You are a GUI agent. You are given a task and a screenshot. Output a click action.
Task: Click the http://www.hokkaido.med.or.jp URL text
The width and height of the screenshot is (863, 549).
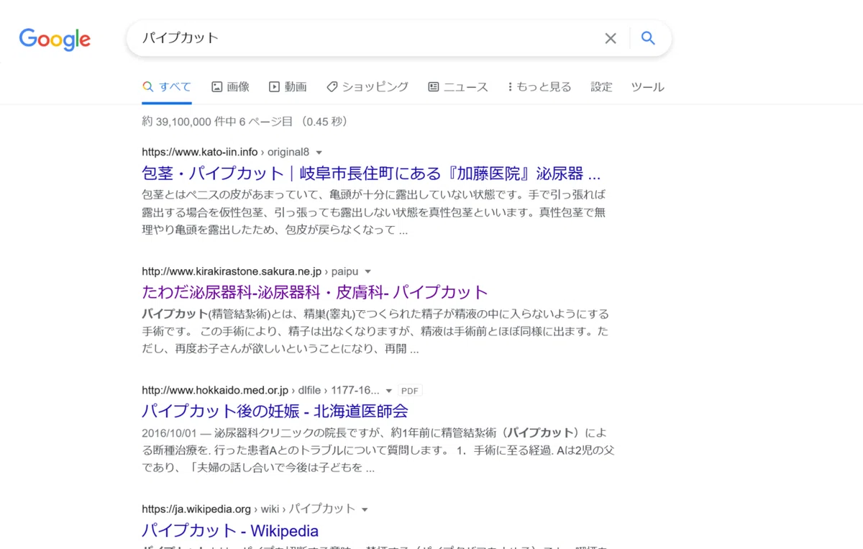coord(215,390)
